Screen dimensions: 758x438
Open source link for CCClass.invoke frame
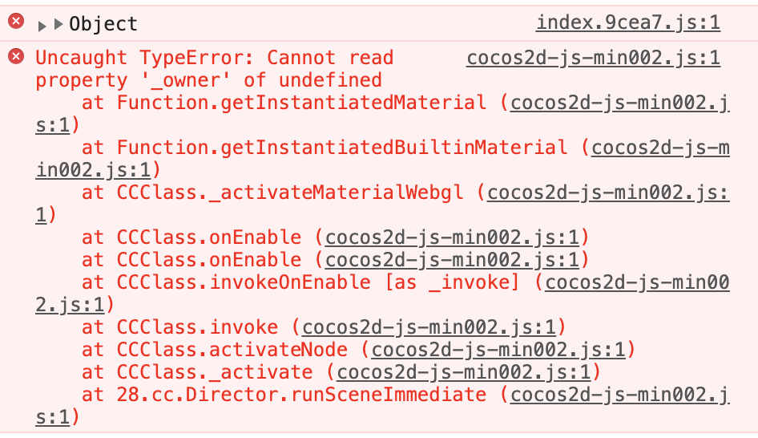click(x=429, y=327)
